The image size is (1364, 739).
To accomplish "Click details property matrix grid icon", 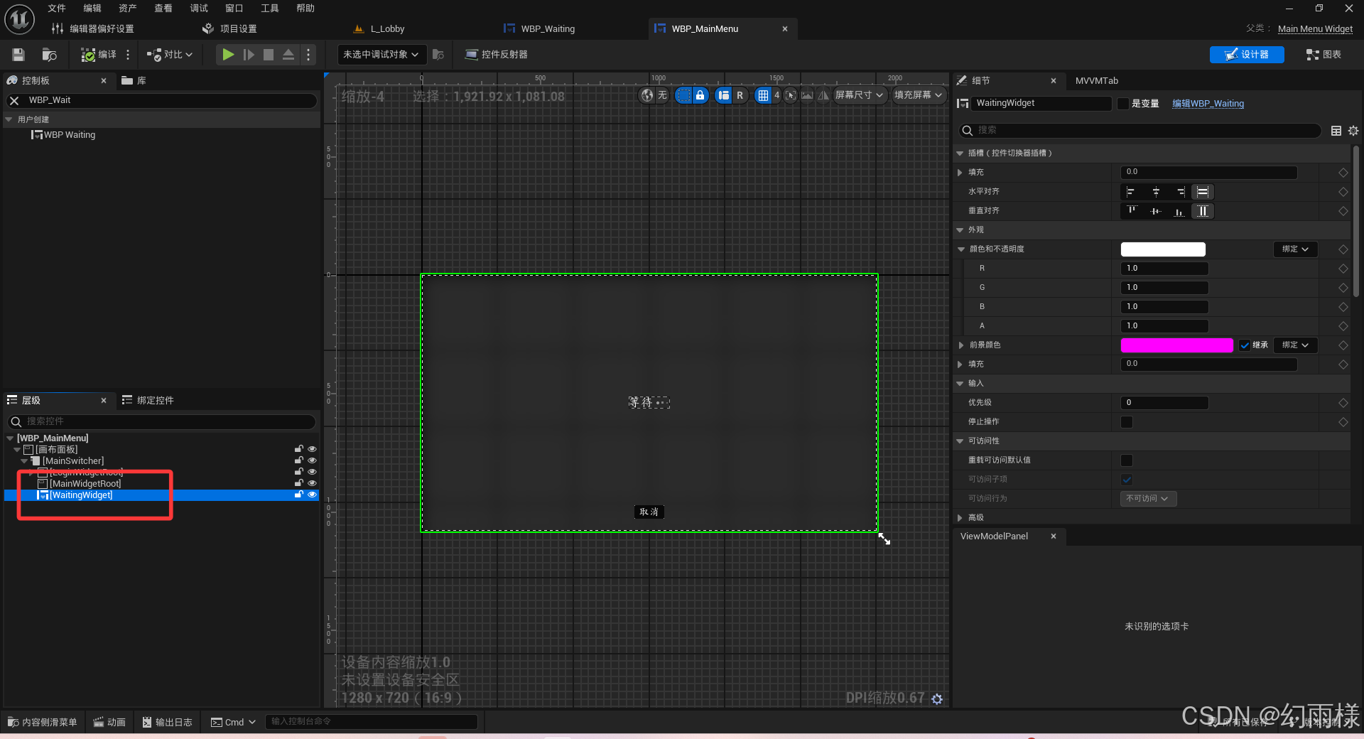I will click(1336, 131).
